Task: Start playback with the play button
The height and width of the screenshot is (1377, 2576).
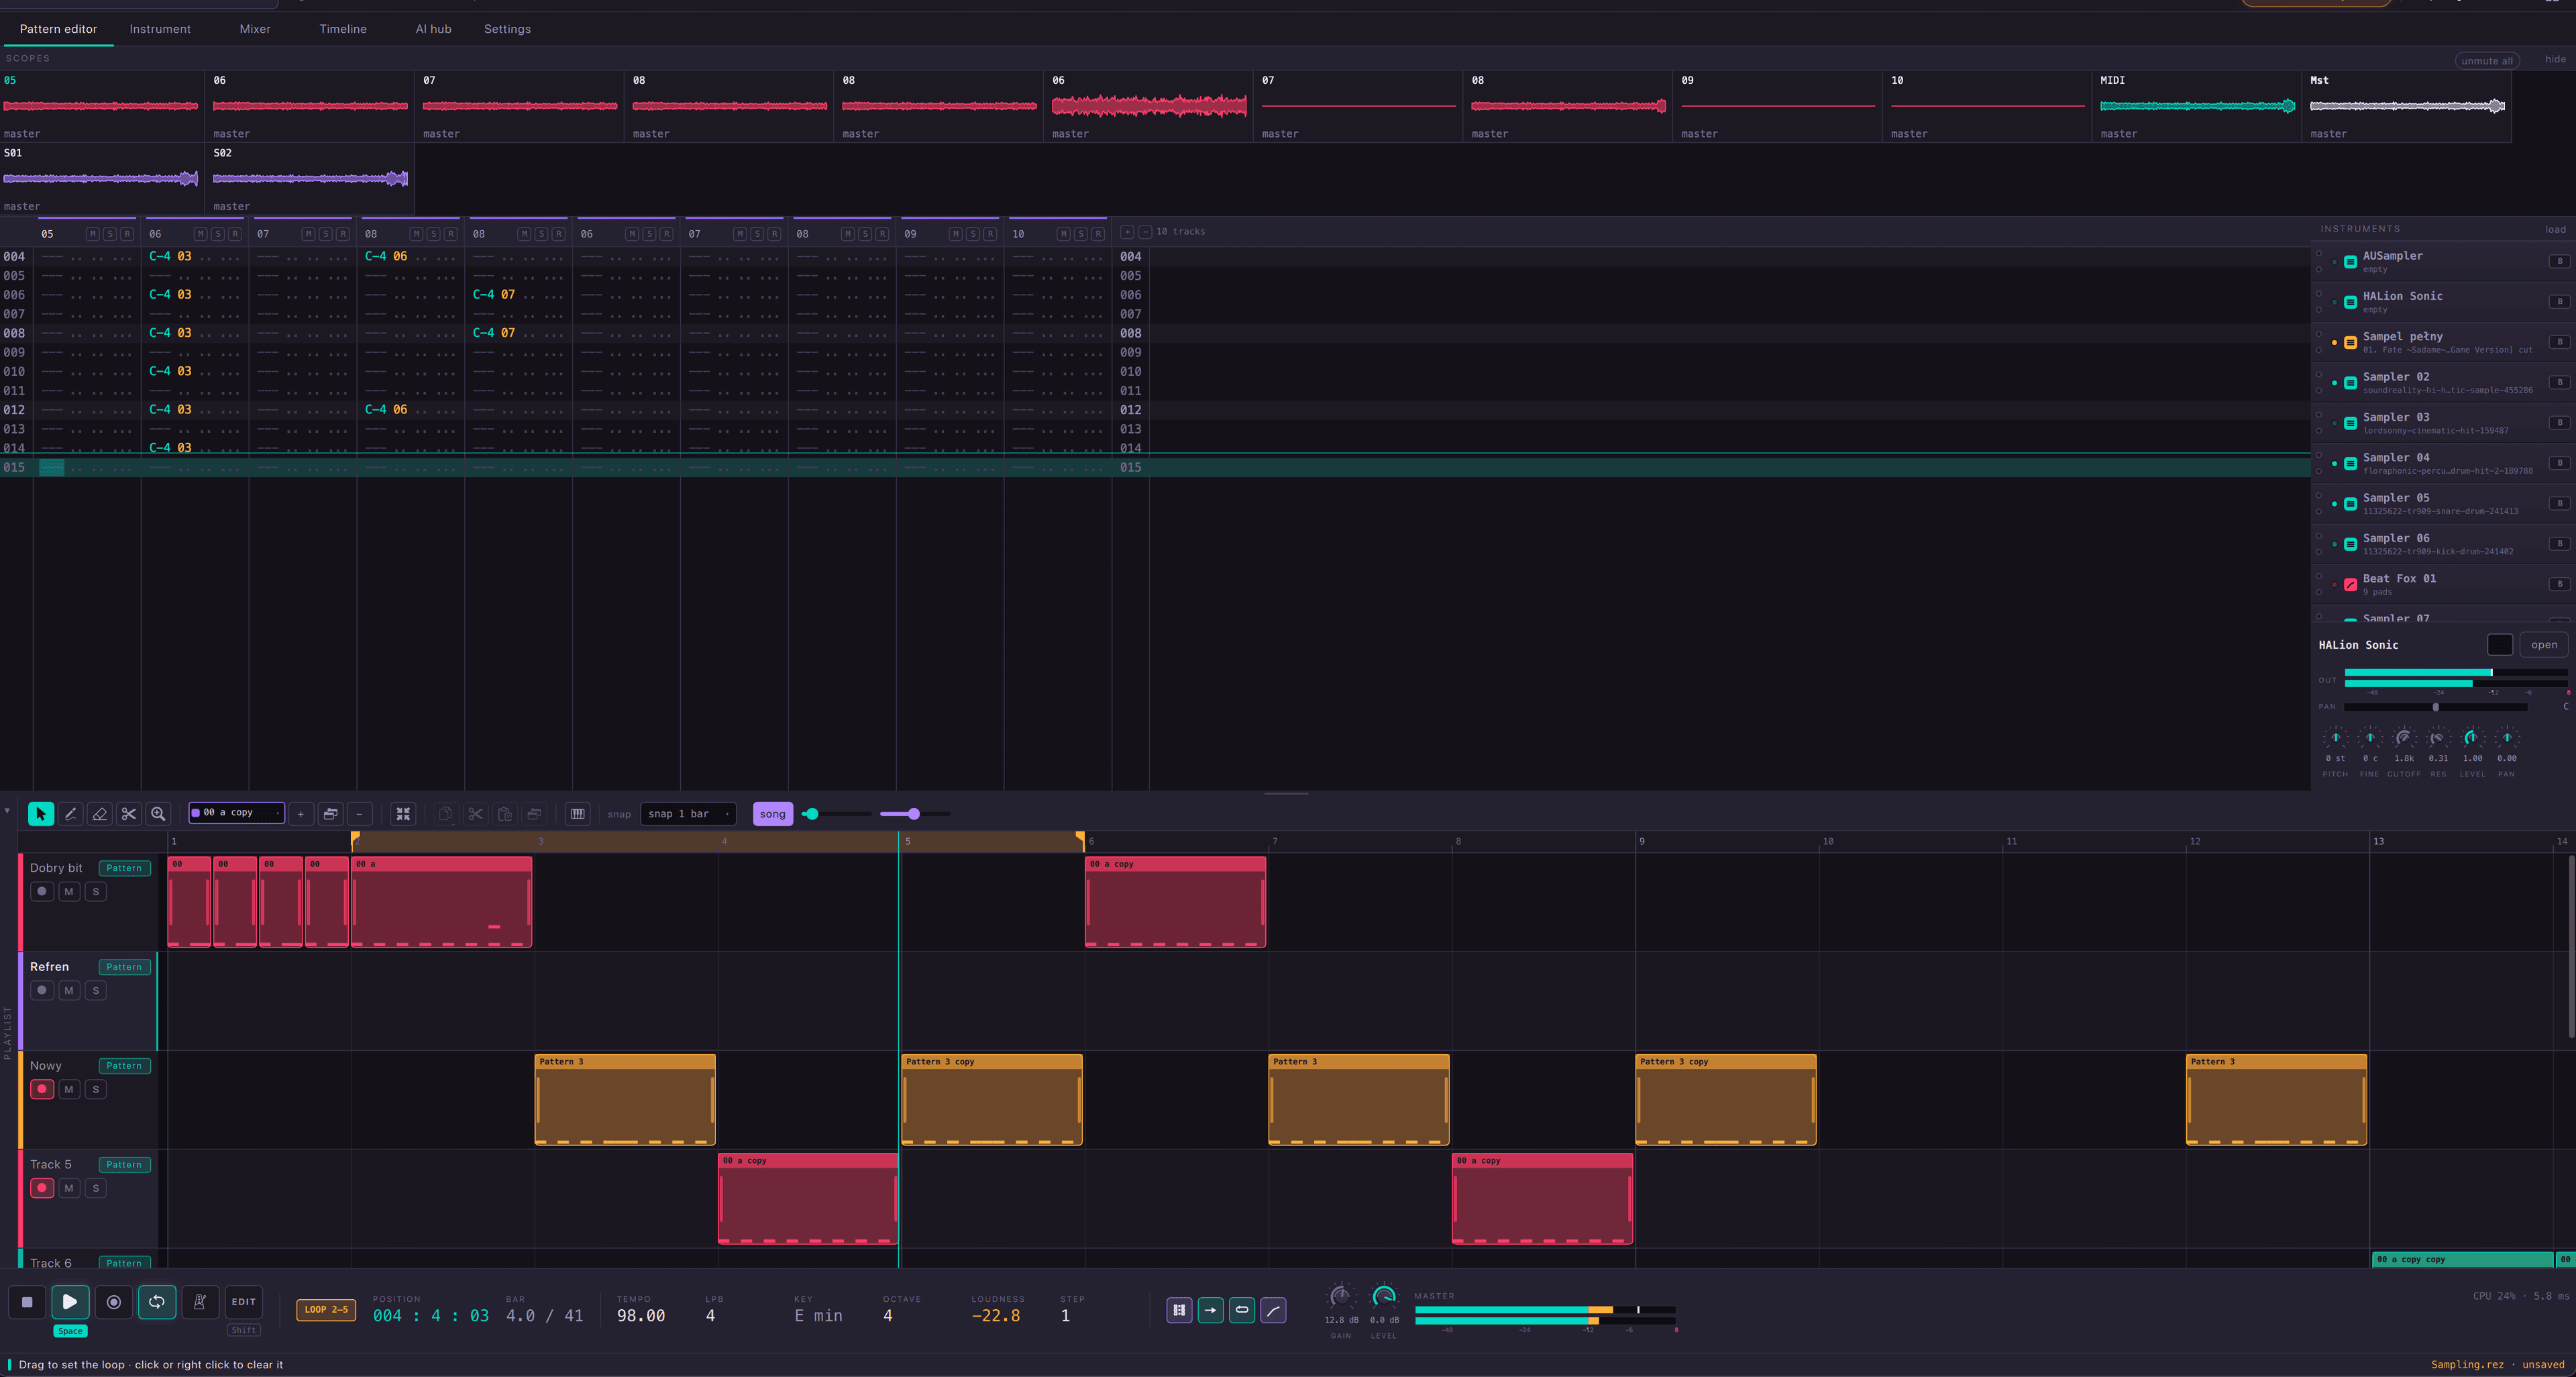Action: (70, 1302)
